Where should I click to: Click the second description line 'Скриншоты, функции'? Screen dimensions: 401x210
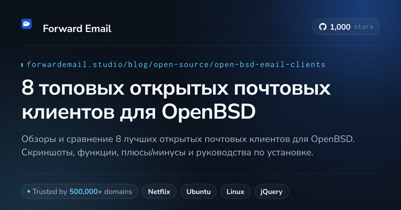pyautogui.click(x=167, y=153)
